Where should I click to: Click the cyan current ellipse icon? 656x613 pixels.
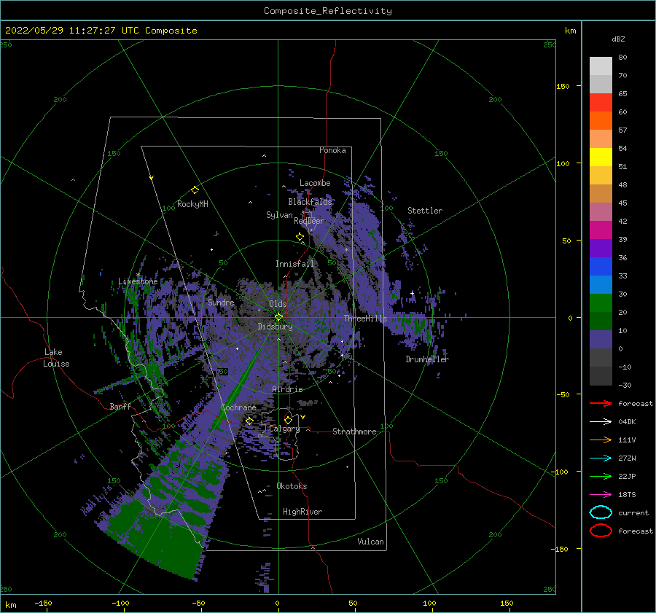pyautogui.click(x=601, y=512)
